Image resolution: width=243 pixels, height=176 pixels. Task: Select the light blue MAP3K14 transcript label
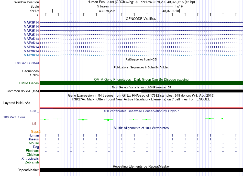coord(31,55)
